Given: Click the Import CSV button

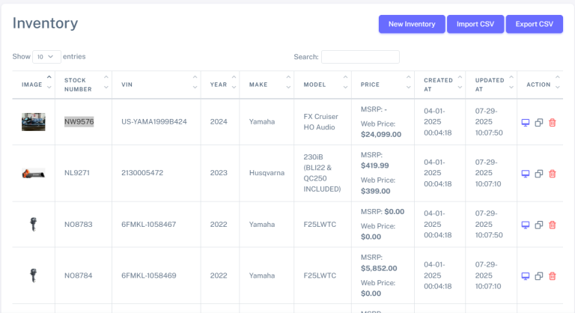Looking at the screenshot, I should point(475,24).
